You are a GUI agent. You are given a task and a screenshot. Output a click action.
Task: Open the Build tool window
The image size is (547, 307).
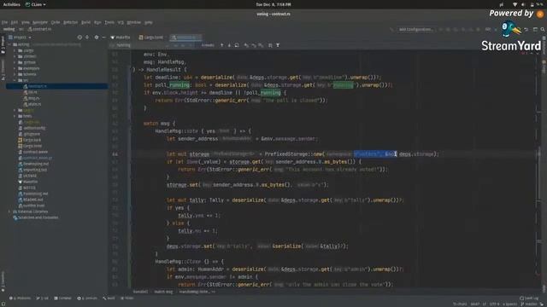[109, 298]
